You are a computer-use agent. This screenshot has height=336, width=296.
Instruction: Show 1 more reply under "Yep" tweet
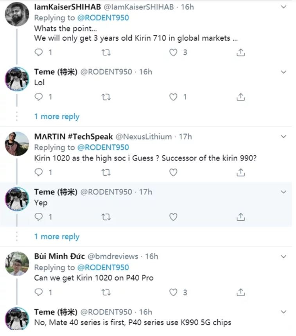[57, 237]
